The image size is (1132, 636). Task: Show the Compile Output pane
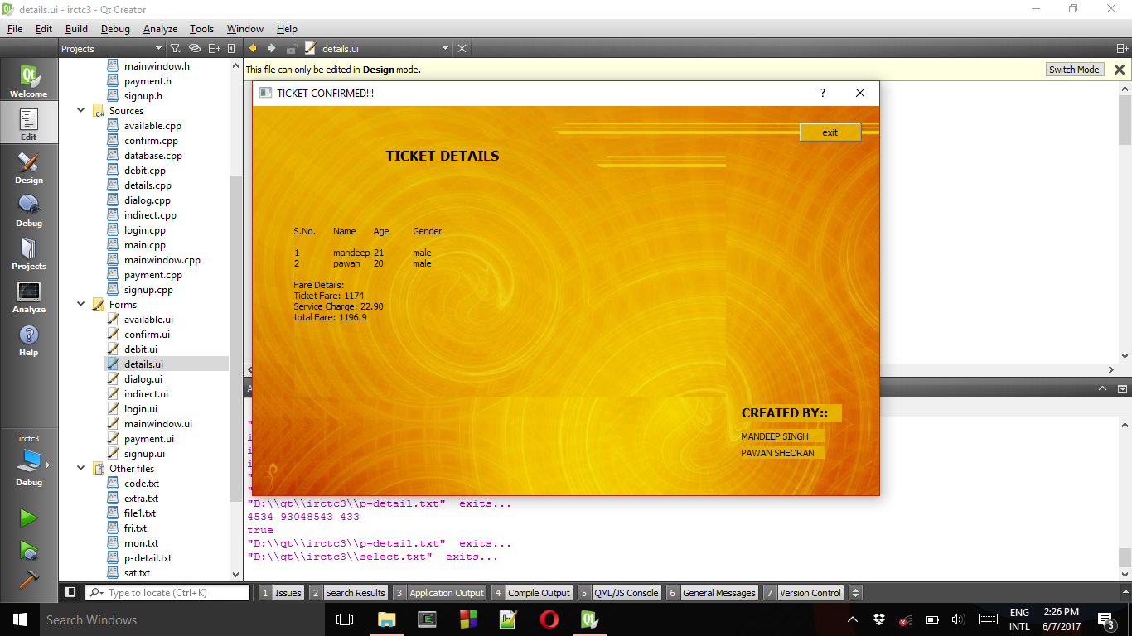coord(531,592)
